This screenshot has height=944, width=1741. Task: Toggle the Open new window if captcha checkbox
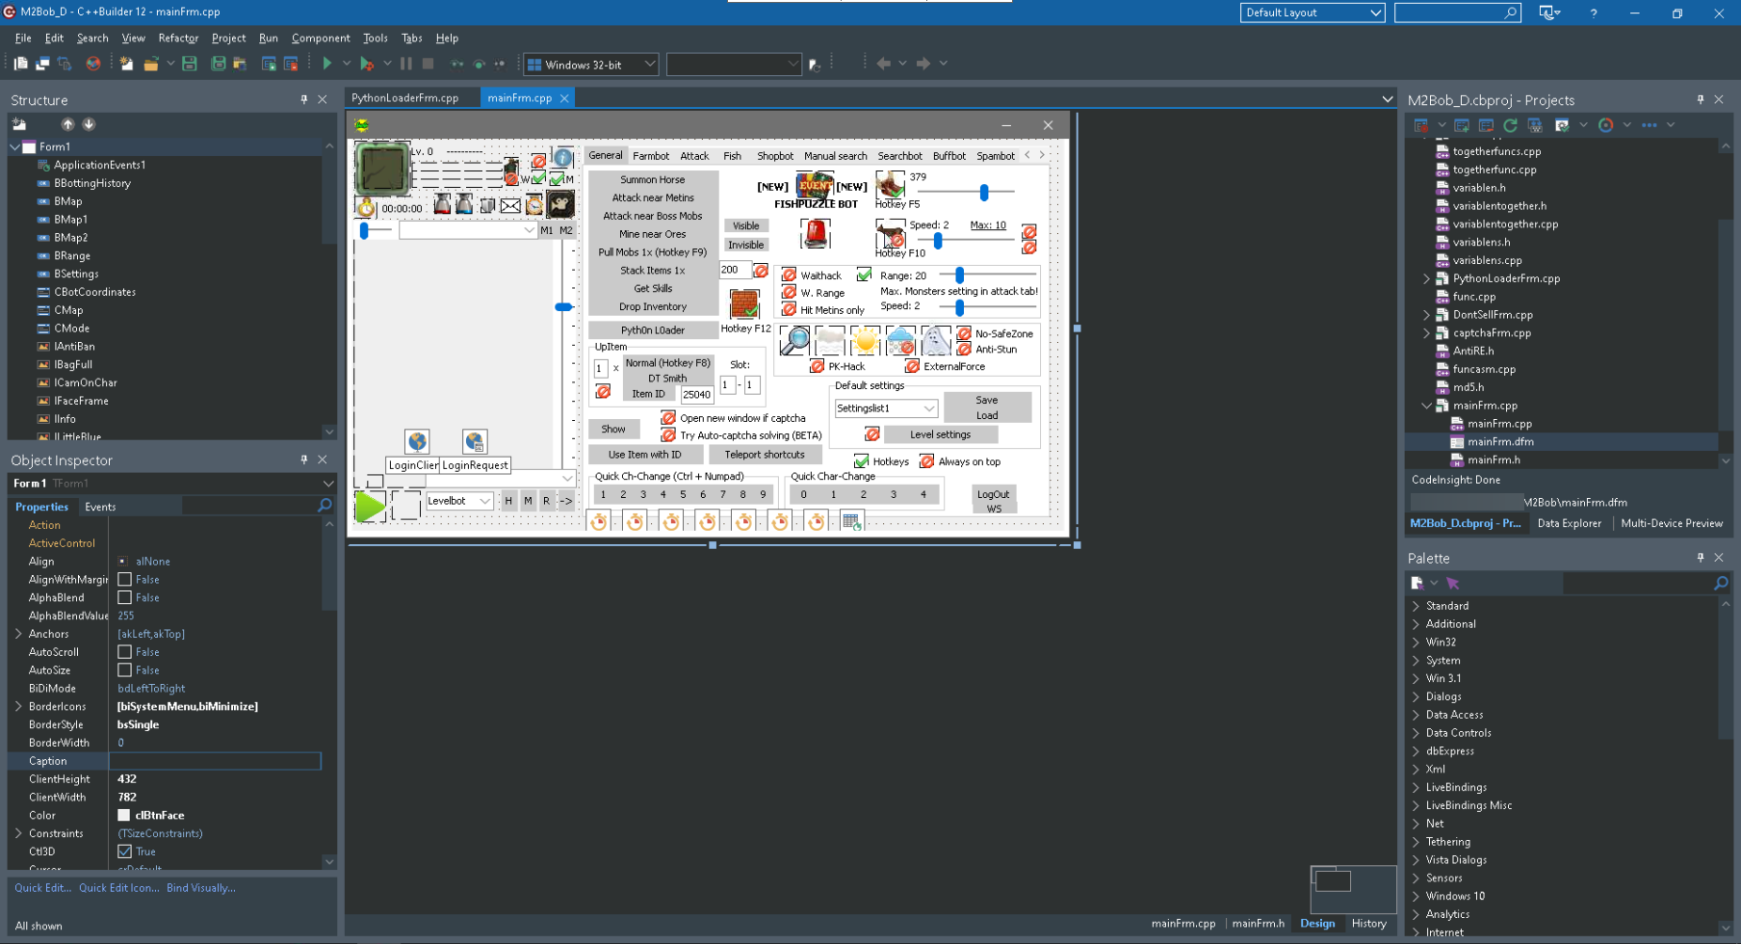tap(668, 418)
